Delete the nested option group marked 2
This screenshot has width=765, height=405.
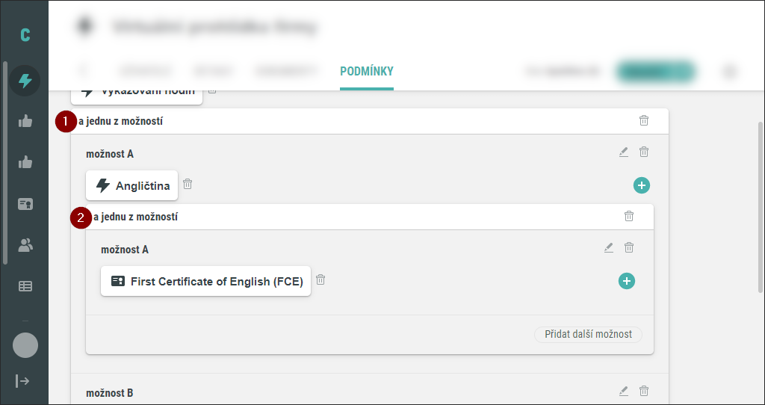coord(629,216)
